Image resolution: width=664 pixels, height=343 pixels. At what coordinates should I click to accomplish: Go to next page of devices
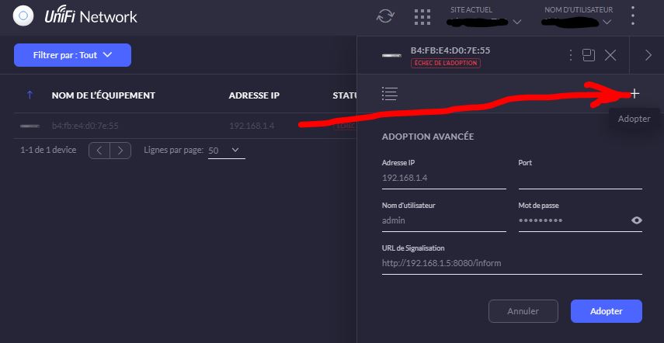tap(120, 150)
